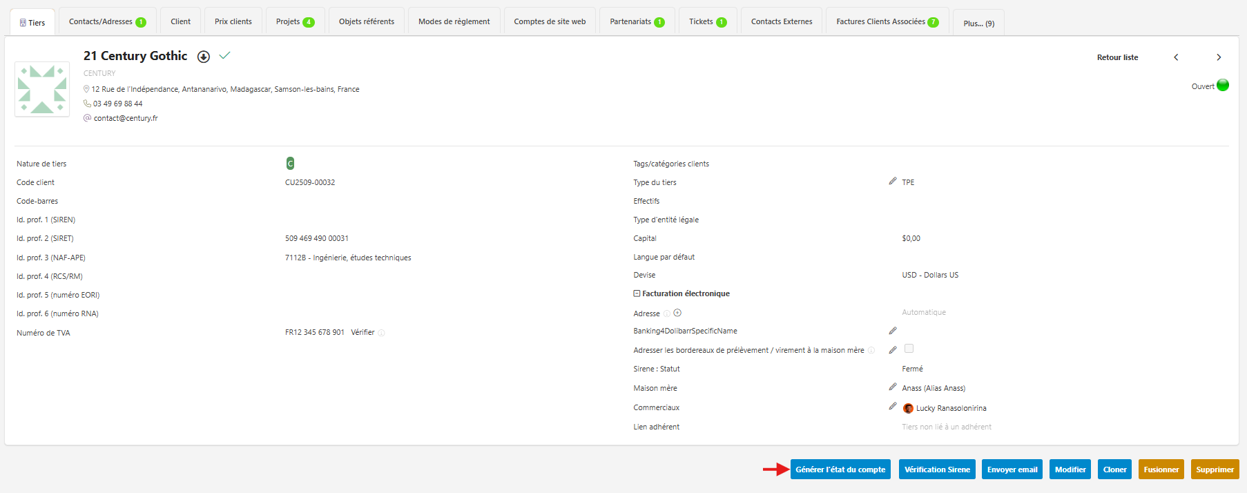Click Capital value $0,00
Viewport: 1247px width, 493px height.
point(911,238)
